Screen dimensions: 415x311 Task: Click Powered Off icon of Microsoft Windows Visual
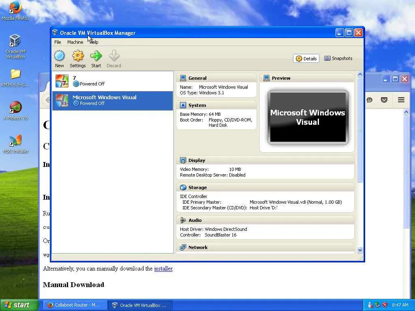coord(76,103)
